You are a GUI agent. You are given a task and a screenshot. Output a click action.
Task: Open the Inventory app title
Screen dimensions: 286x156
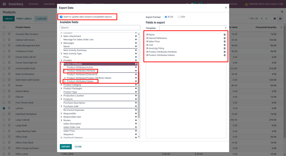pos(16,4)
